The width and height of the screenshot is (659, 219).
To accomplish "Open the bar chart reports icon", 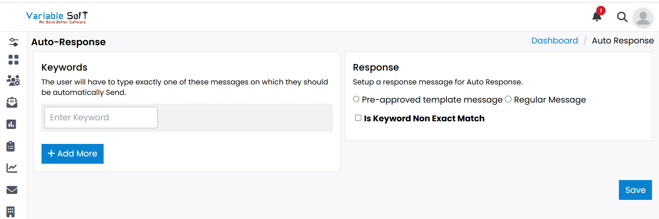I will (11, 124).
